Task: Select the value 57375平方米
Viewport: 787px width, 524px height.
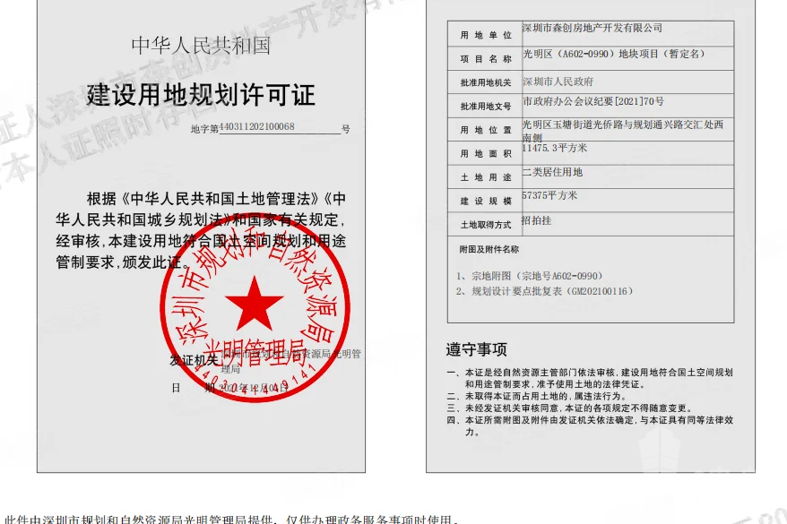Action: tap(549, 195)
